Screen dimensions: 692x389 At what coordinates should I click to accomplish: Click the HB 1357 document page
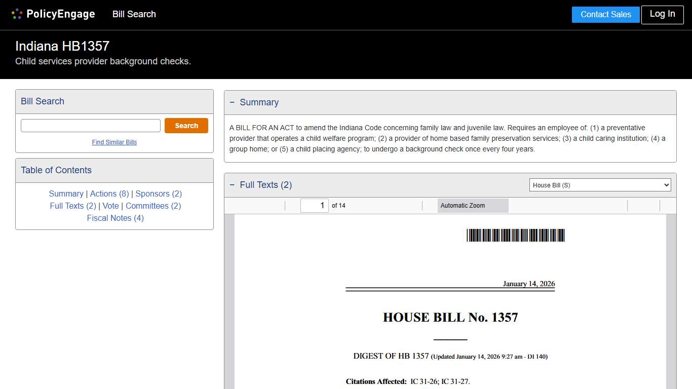tap(450, 304)
